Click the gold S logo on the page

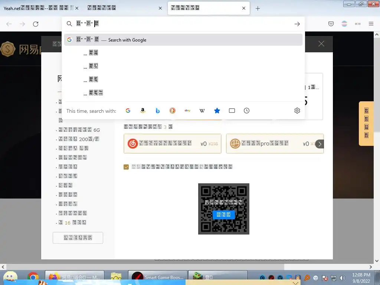[8, 49]
